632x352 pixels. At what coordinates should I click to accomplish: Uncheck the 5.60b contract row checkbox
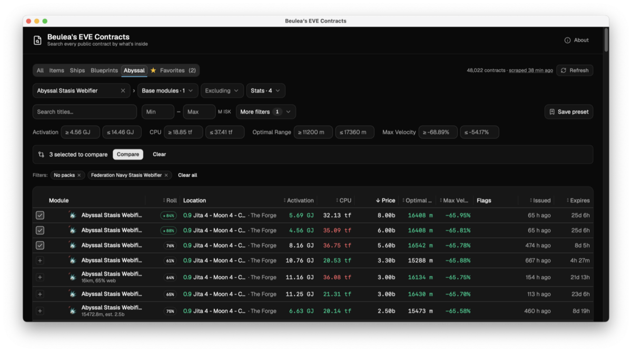pos(40,245)
